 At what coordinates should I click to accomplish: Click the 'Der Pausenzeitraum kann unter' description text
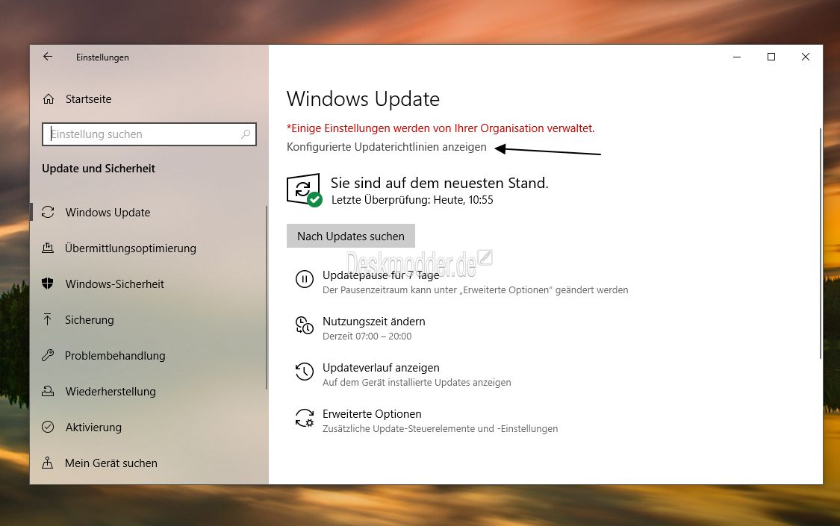point(475,290)
